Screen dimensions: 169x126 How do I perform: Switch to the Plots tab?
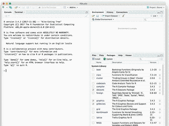click(101, 55)
